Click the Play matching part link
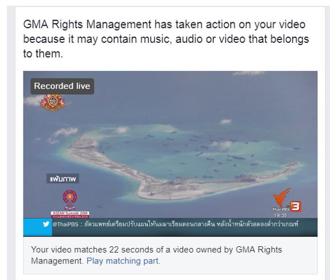The image size is (330, 280). 124,261
